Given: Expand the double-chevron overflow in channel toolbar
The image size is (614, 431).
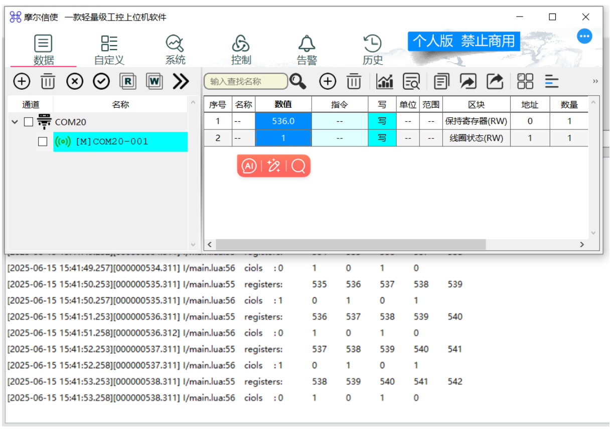Looking at the screenshot, I should tap(181, 81).
